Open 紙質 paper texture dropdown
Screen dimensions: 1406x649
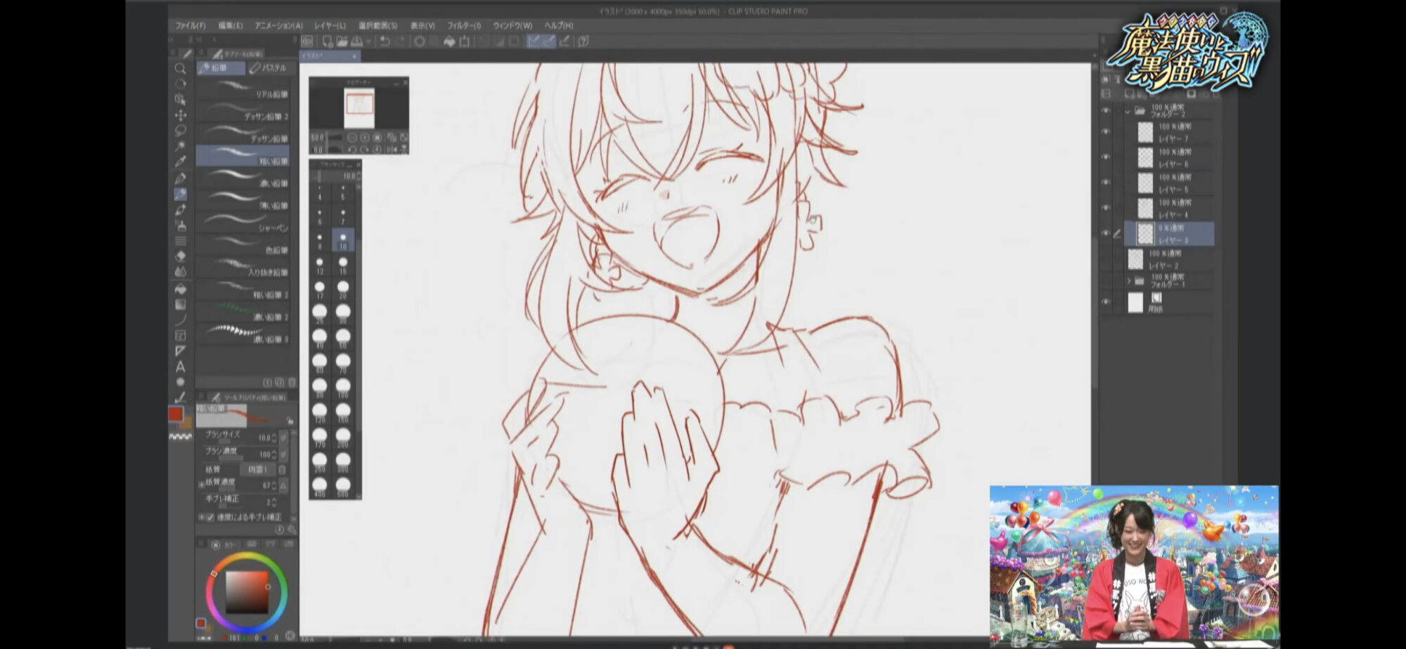257,469
